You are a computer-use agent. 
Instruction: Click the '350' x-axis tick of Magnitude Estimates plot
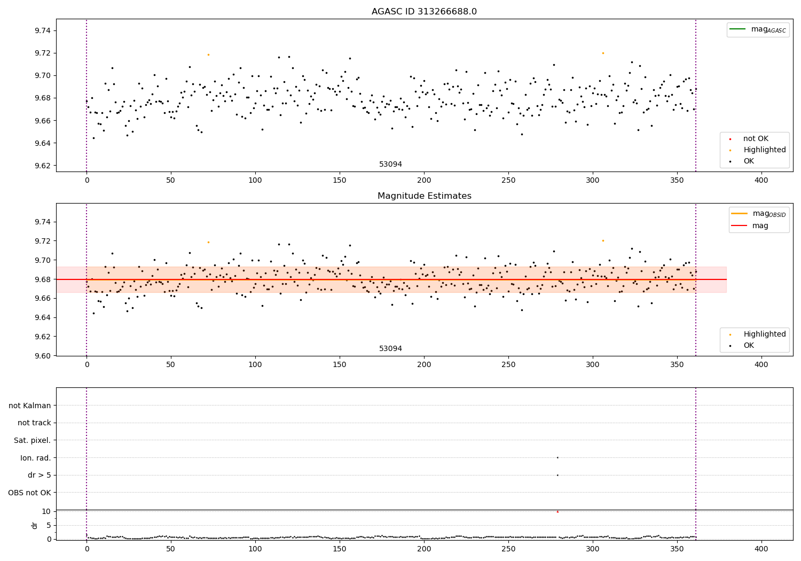[x=677, y=365]
